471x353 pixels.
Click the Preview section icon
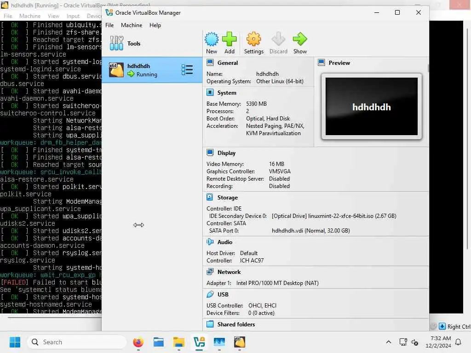322,63
